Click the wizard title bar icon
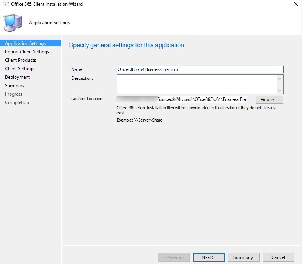302x264 pixels. (6, 4)
